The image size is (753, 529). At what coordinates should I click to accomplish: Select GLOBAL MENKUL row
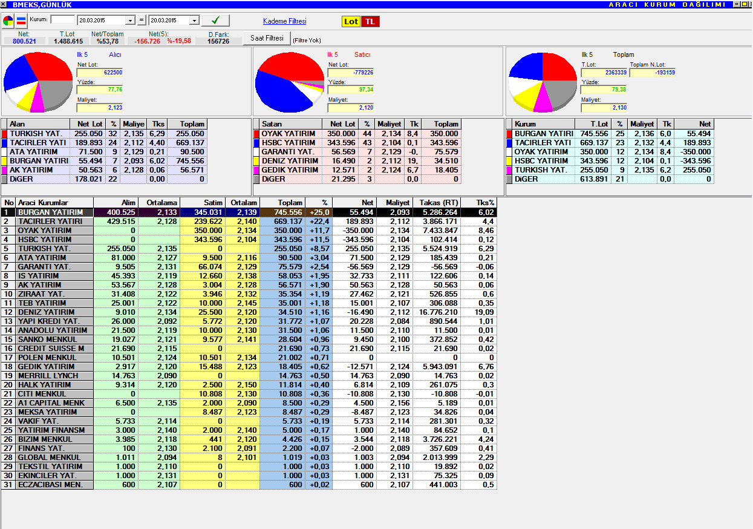249,458
